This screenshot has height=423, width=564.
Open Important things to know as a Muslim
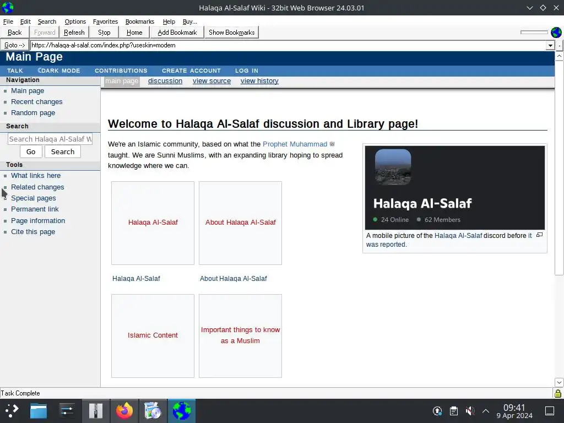pyautogui.click(x=240, y=335)
